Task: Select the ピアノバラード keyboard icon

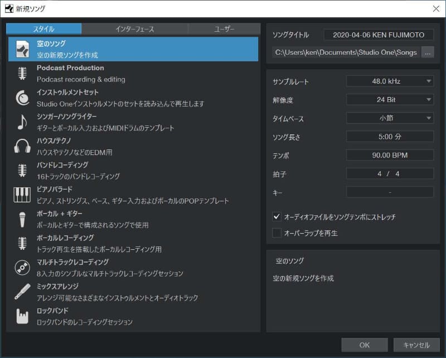Action: (x=22, y=194)
